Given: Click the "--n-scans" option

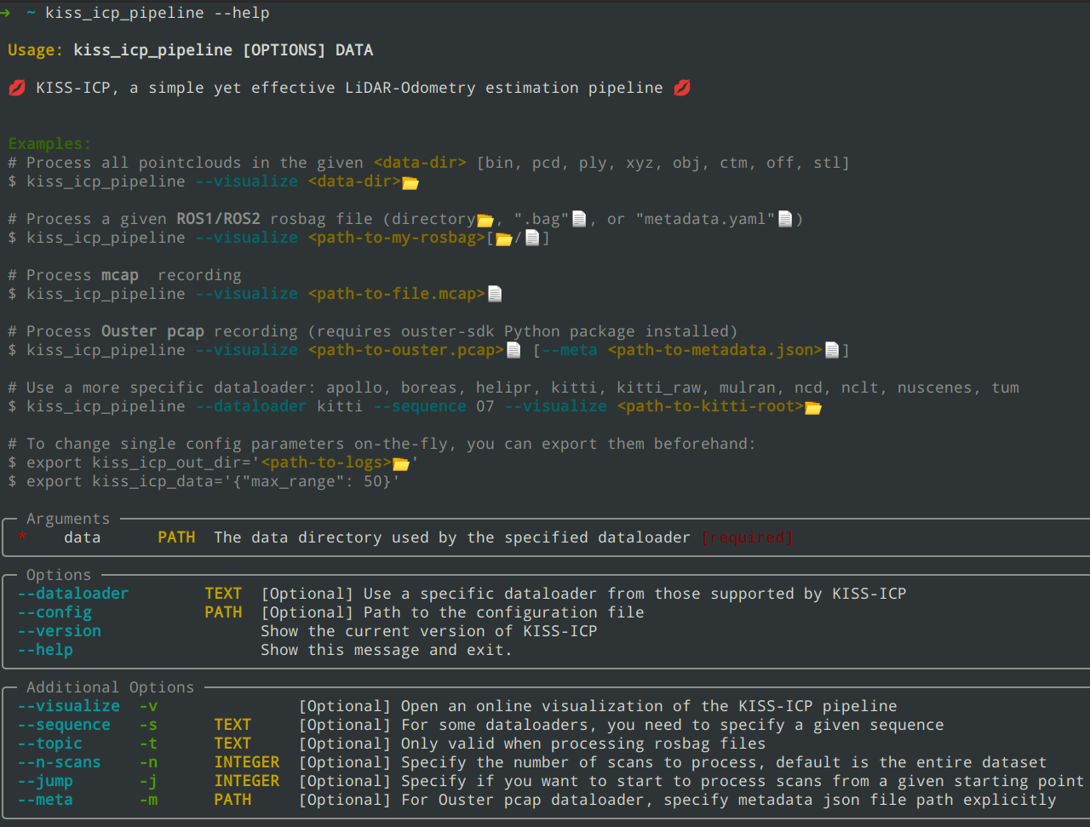Looking at the screenshot, I should click(59, 762).
